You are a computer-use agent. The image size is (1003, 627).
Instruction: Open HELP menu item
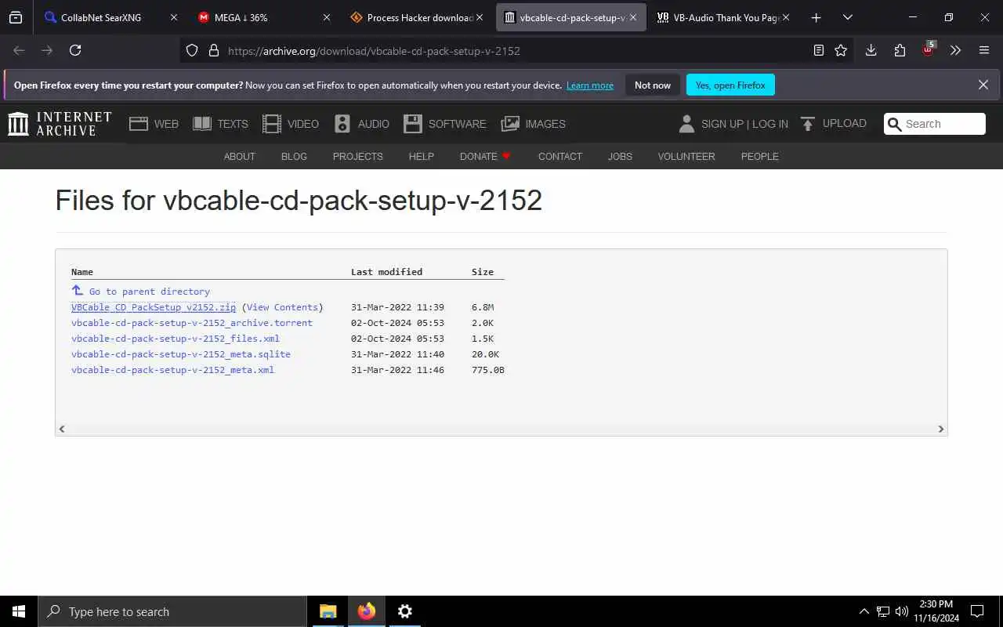coord(421,157)
